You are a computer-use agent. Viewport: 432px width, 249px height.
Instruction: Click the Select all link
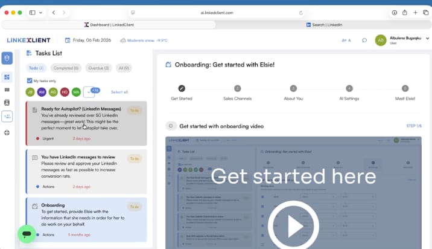(119, 92)
